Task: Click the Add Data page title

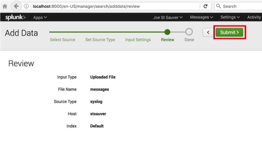Action: [x=21, y=33]
